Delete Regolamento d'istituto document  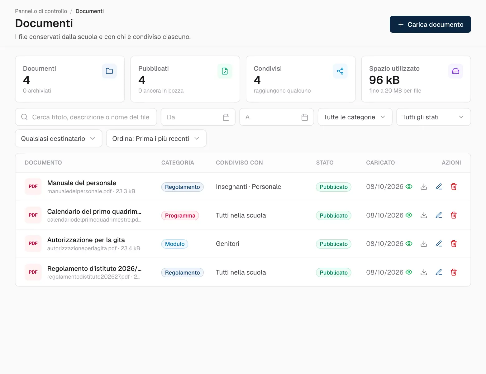[454, 272]
